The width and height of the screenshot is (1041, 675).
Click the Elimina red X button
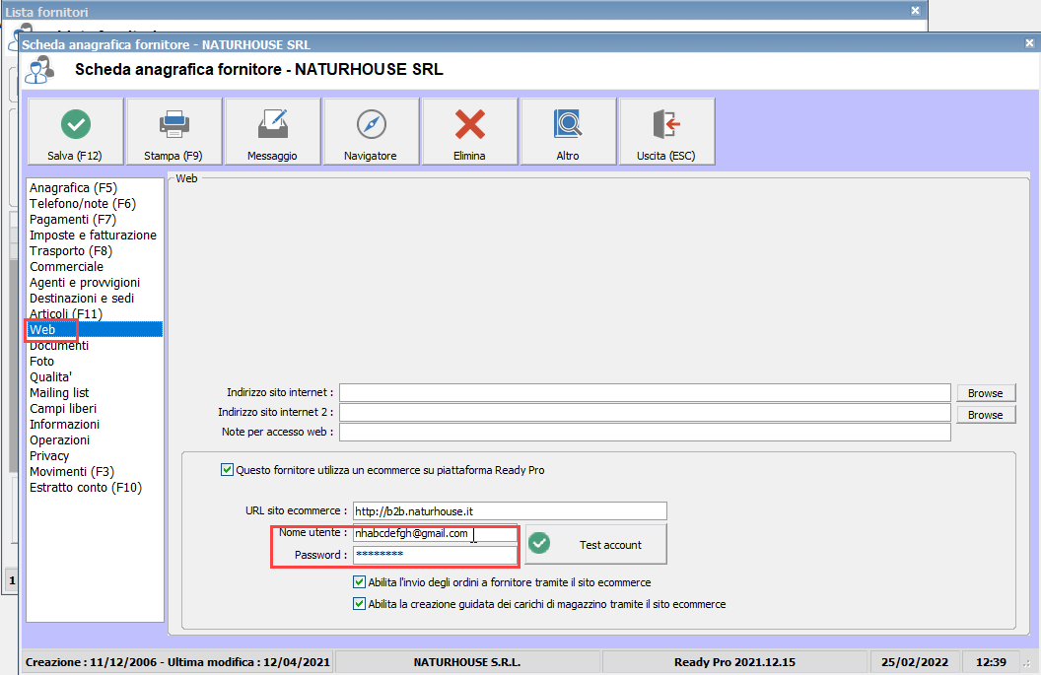click(x=469, y=131)
